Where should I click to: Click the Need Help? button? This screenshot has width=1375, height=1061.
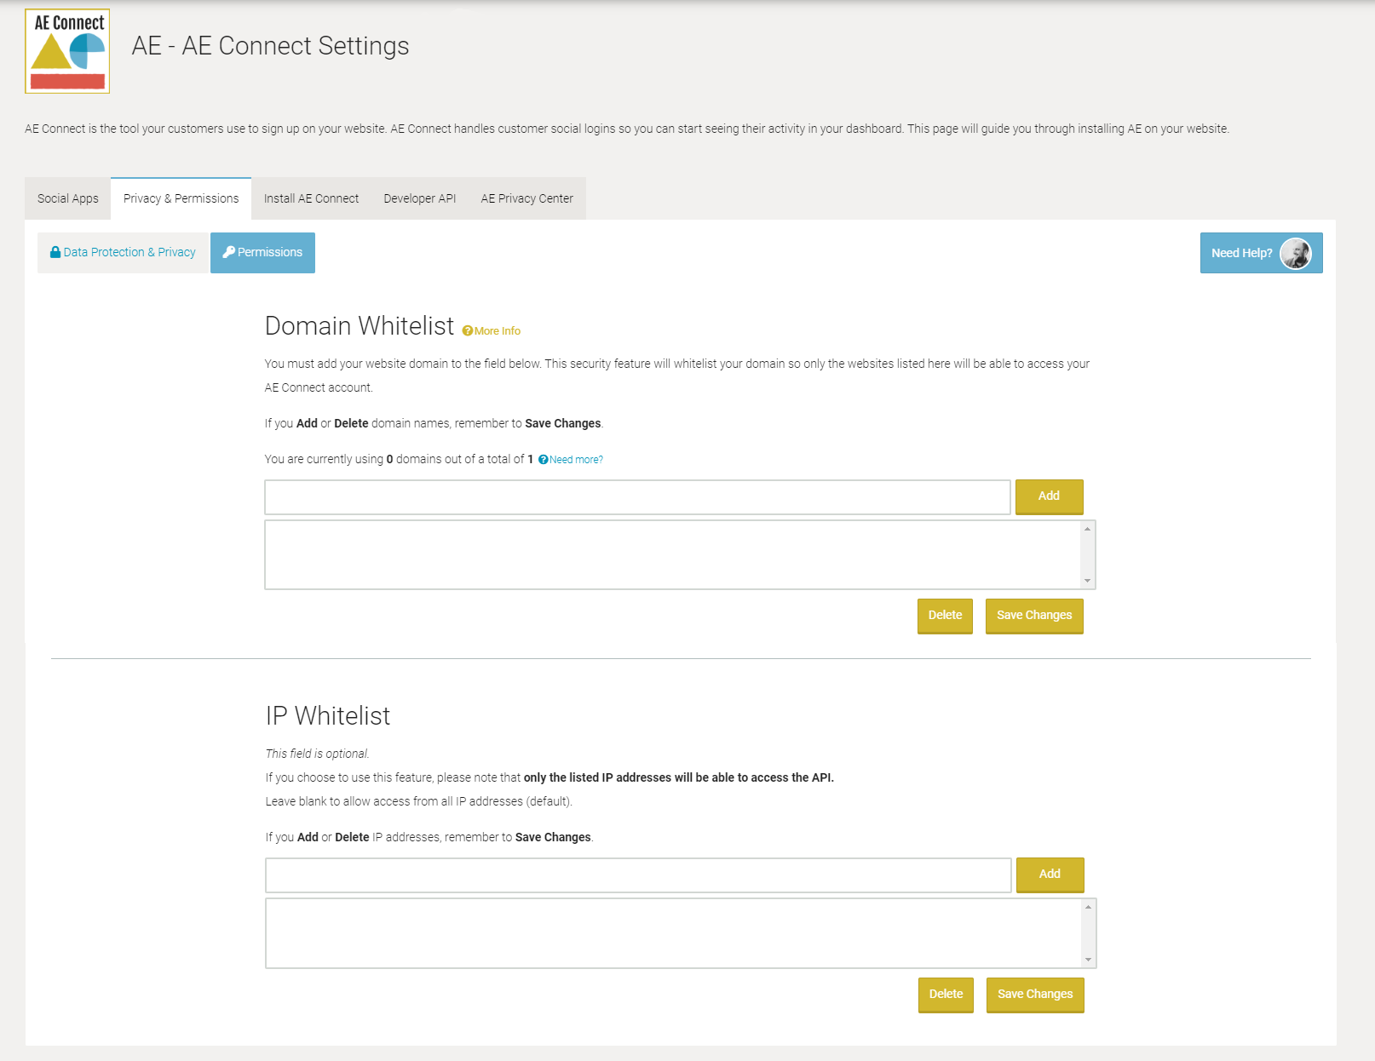[1261, 253]
